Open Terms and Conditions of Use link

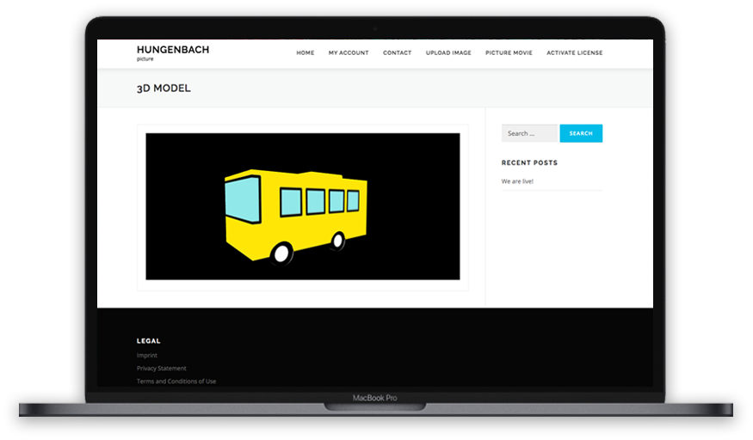(176, 381)
